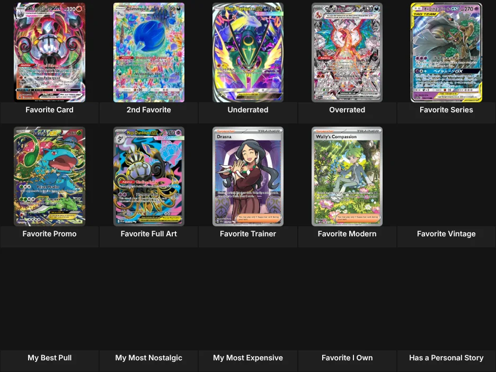Click the 2nd Favorite label
Screen dimensions: 496x372
[149, 110]
